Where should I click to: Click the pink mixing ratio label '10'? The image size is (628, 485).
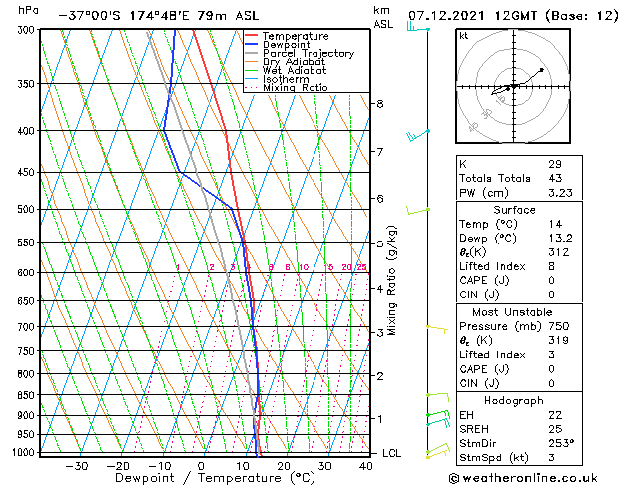(x=304, y=267)
